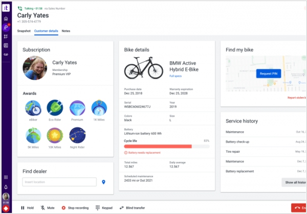This screenshot has height=214, width=307.
Task: Open the voicemail icon in the sidebar
Action: click(x=6, y=55)
